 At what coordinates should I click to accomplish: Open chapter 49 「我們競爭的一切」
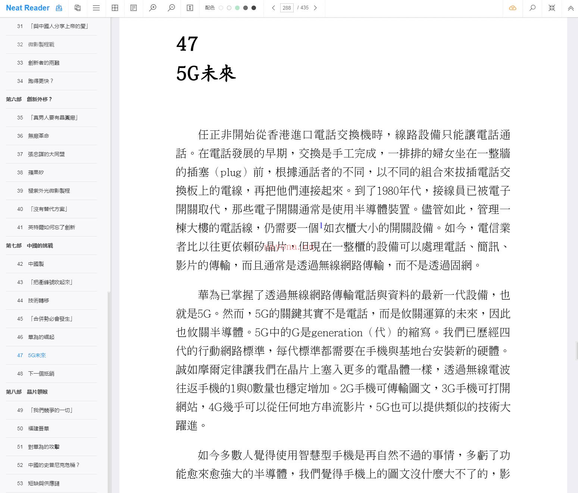(51, 410)
